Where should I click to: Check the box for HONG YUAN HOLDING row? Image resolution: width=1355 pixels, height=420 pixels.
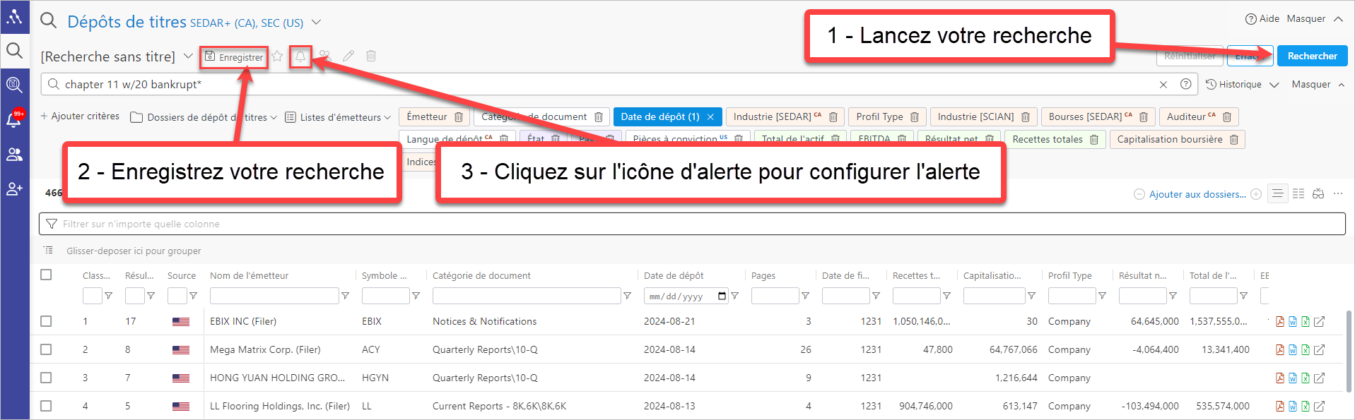click(x=46, y=378)
